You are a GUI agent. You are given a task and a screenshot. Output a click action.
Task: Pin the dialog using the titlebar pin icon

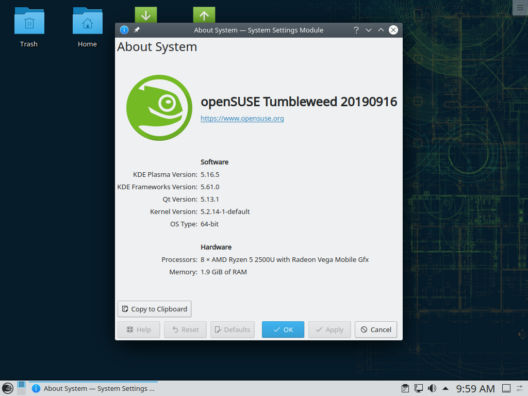tap(136, 30)
